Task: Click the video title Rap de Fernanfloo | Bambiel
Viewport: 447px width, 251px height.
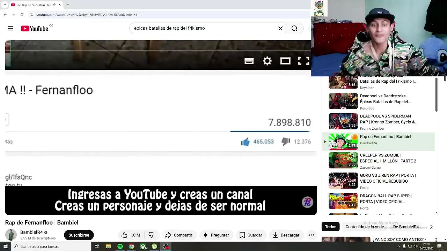Action: coord(42,222)
